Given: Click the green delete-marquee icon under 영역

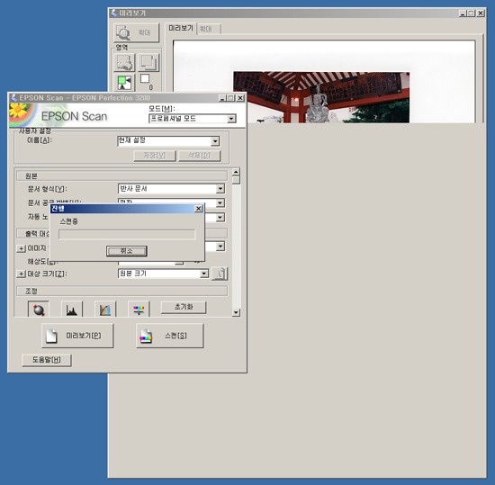Looking at the screenshot, I should 124,83.
